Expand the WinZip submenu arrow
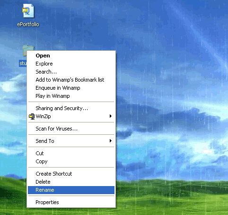 111,116
